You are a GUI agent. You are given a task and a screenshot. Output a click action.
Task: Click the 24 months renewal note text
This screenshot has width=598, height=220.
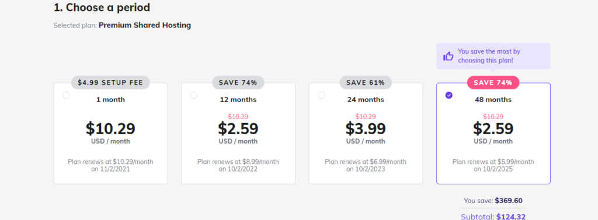point(366,166)
